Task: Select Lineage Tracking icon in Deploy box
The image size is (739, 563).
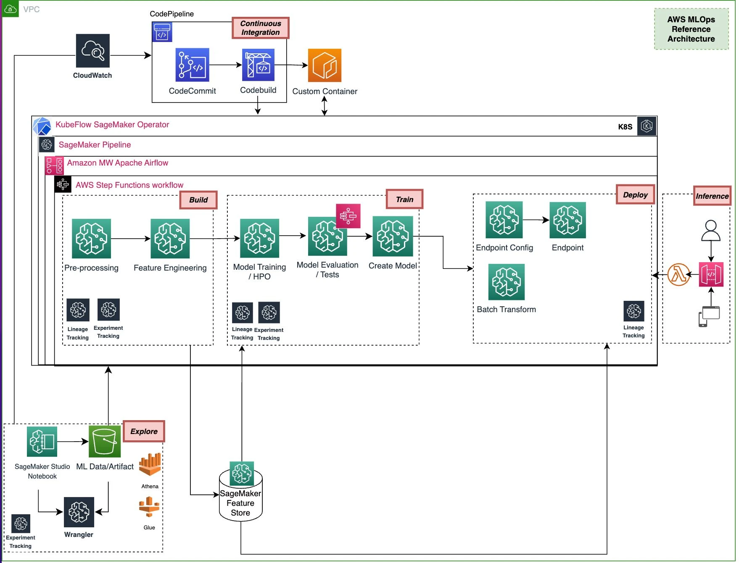Action: click(x=634, y=311)
